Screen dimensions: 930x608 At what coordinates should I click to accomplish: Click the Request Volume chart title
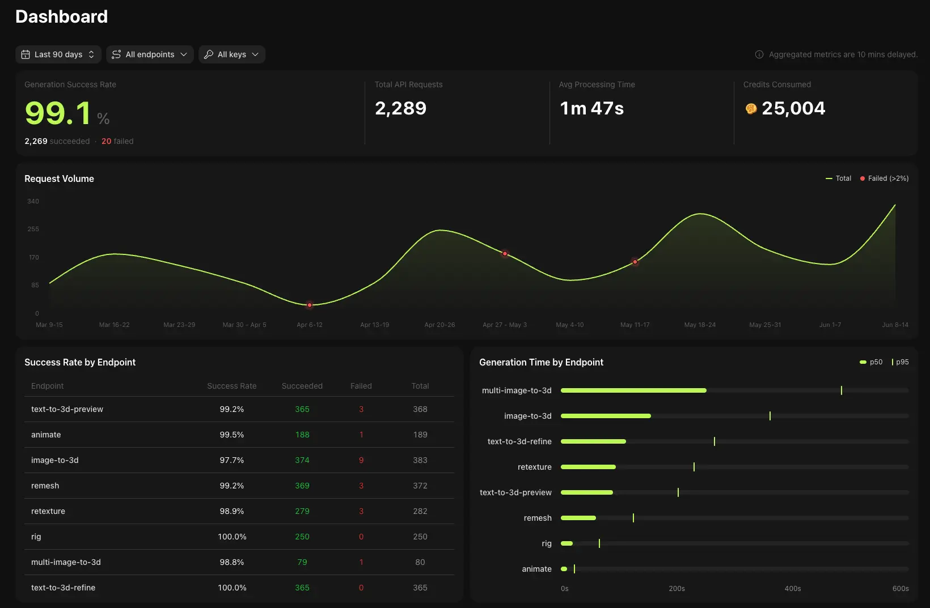[59, 178]
